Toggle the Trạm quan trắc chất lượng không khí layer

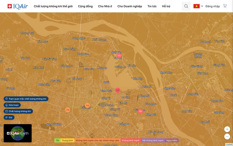(26, 99)
